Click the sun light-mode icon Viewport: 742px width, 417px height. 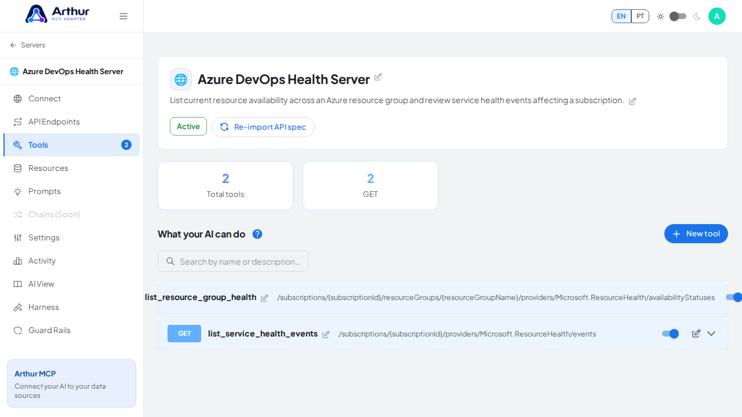coord(660,16)
